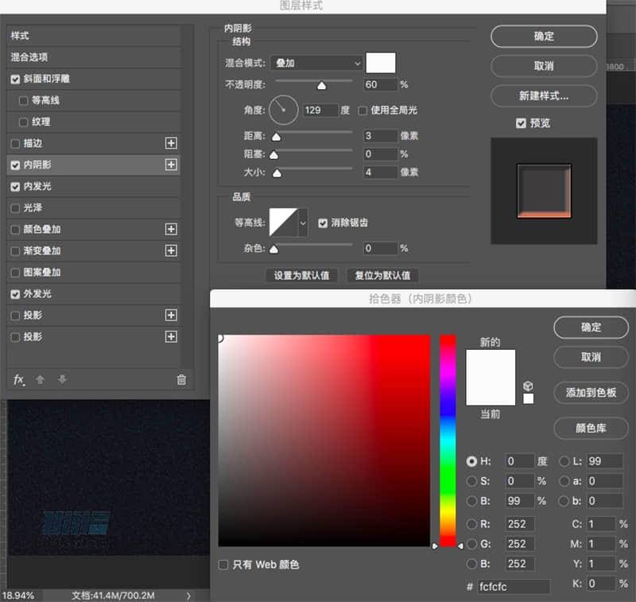The height and width of the screenshot is (602, 636).
Task: Expand the 等高线 contour picker arrow
Action: 303,223
